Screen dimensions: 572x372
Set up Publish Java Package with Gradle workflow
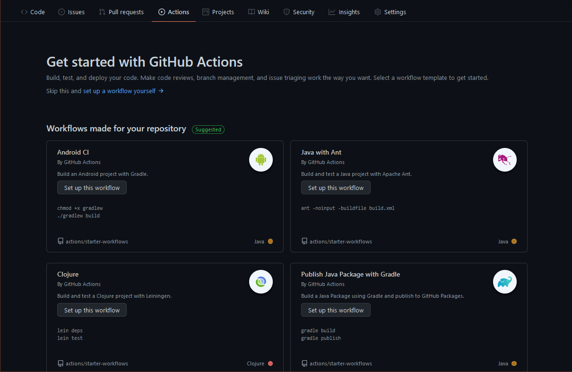336,310
